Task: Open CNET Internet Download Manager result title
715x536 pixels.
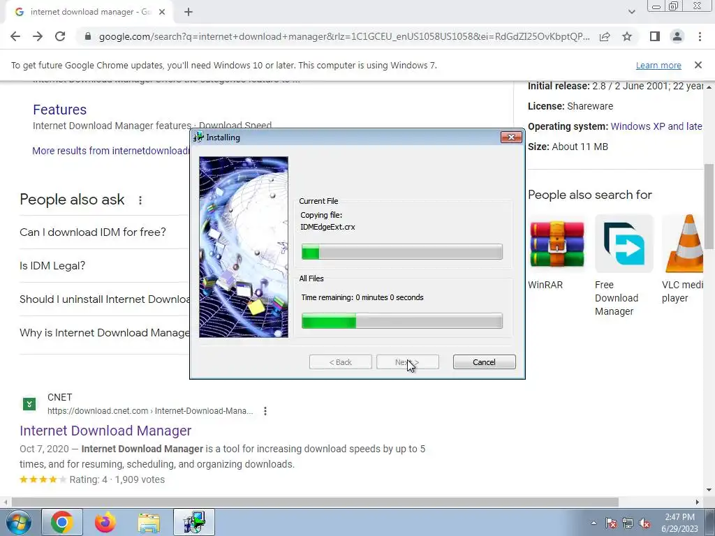Action: coord(105,431)
